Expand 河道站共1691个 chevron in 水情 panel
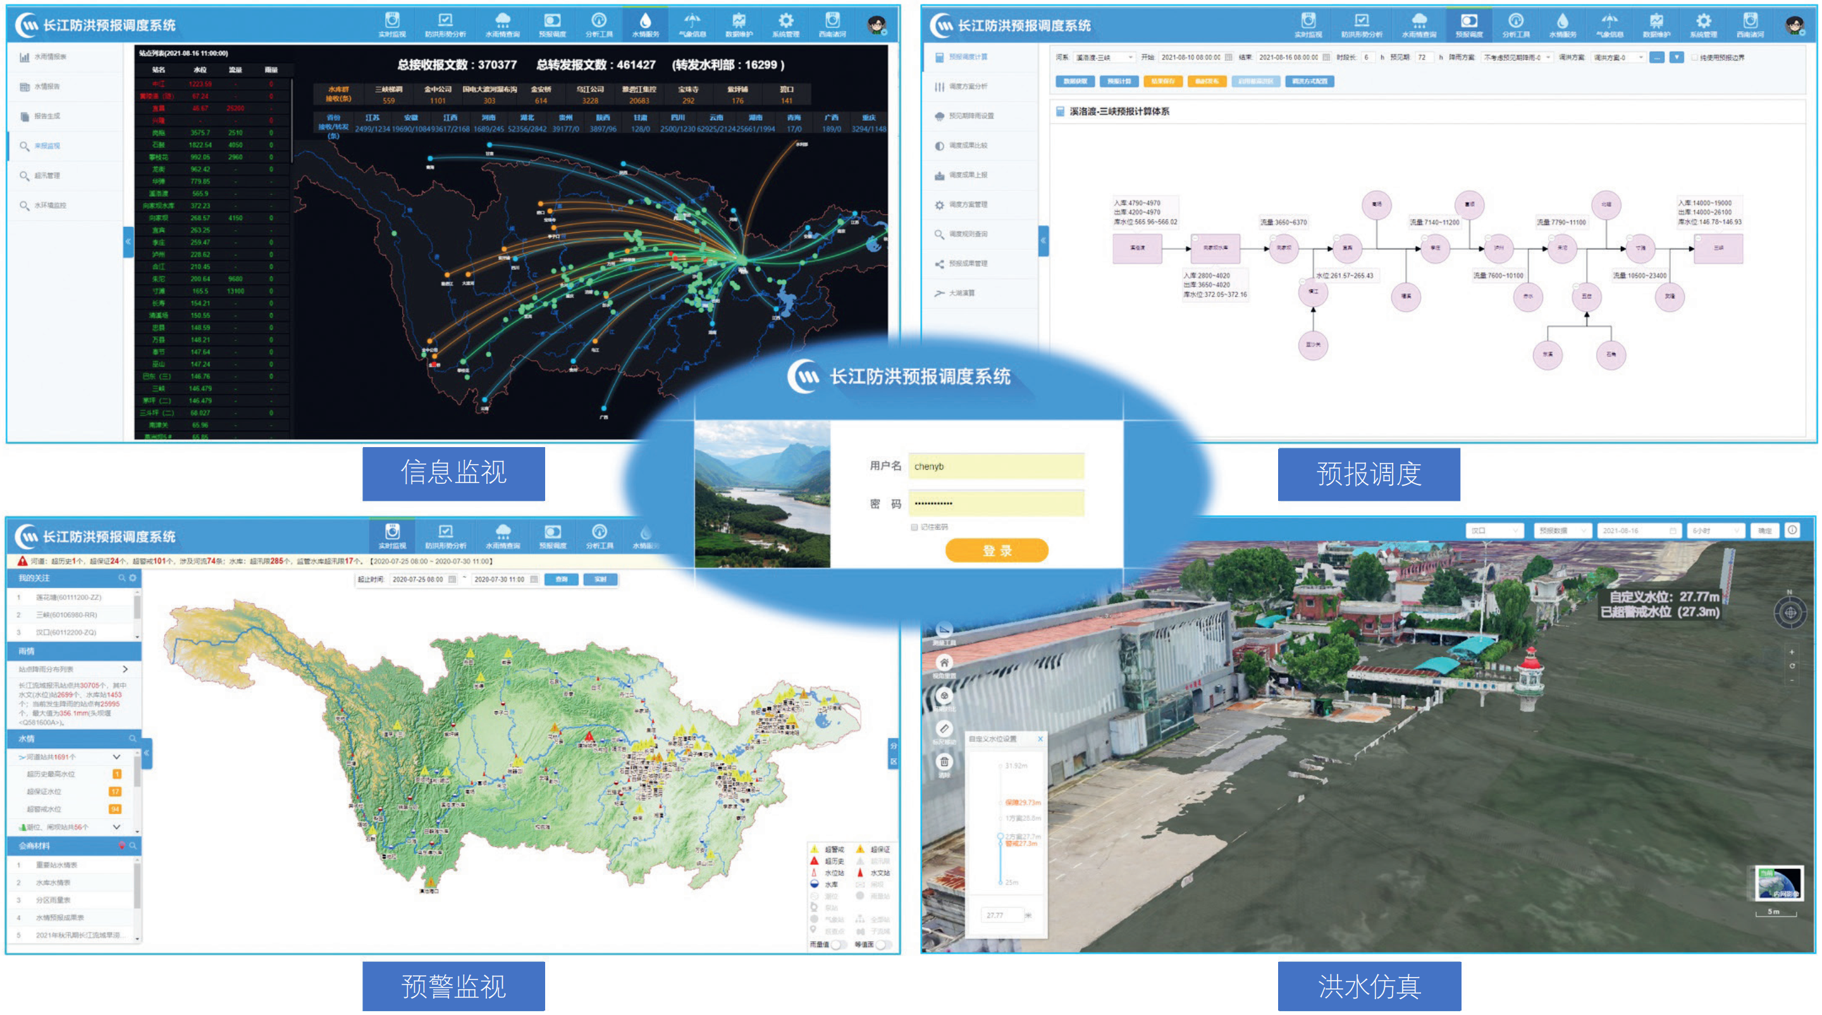Image resolution: width=1822 pixels, height=1015 pixels. click(117, 757)
